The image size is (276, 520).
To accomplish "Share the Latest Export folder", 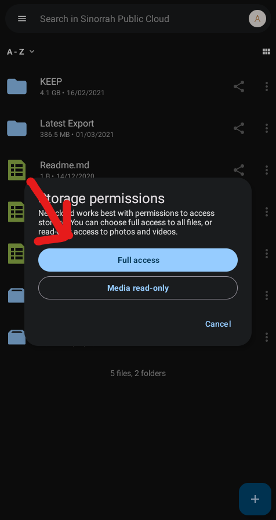I will click(x=239, y=128).
